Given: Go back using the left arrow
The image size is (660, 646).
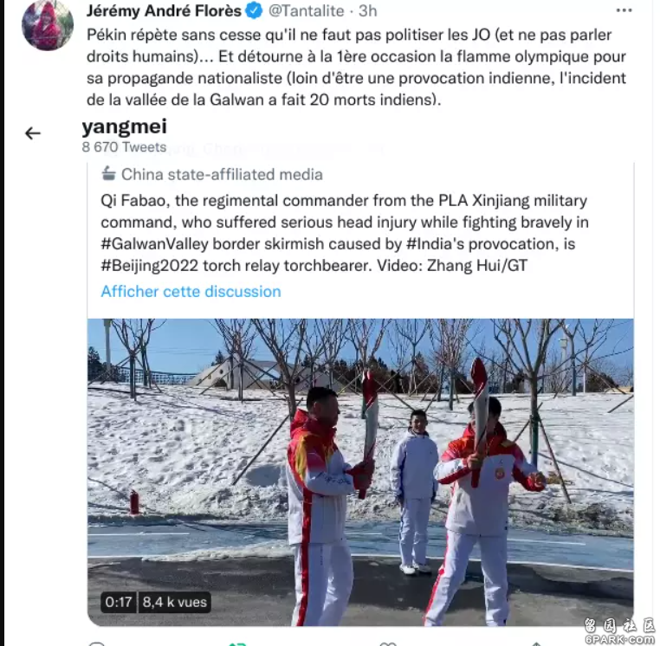Looking at the screenshot, I should 33,133.
